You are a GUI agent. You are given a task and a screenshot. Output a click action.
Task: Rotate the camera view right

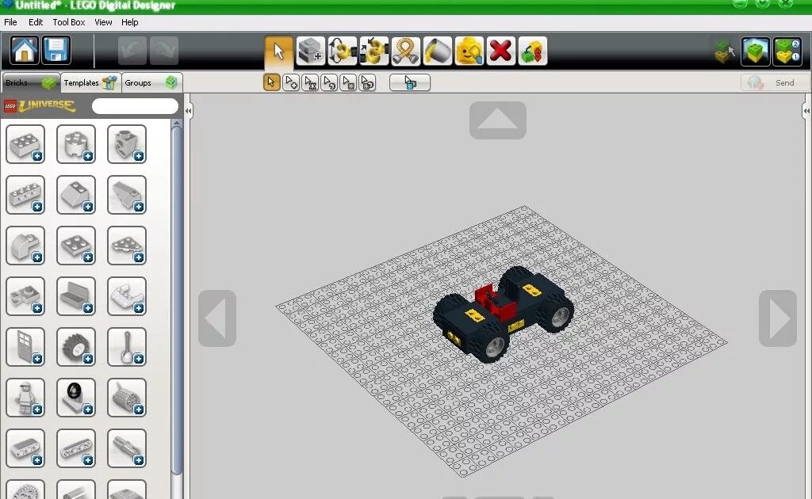[x=778, y=318]
